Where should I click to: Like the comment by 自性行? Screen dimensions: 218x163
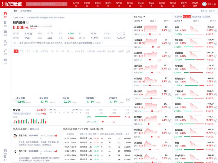[56, 151]
